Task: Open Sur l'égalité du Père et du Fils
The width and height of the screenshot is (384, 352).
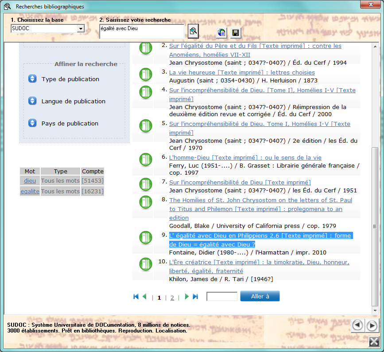Action: point(255,50)
